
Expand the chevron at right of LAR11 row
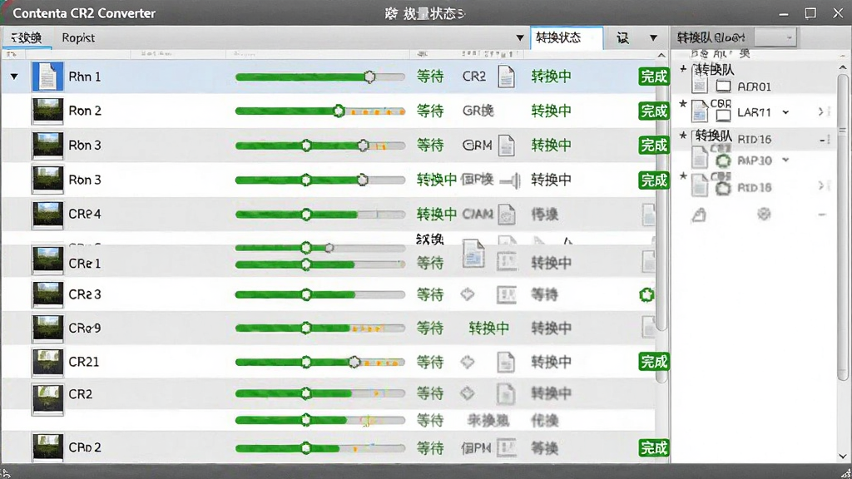[820, 111]
